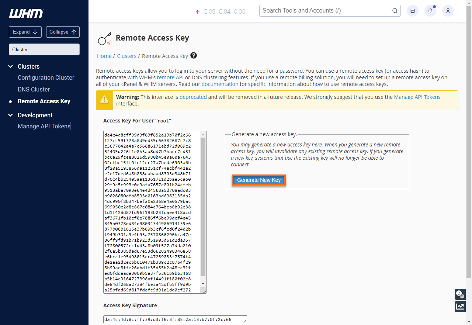Click the Cluster filter input box
Image resolution: width=472 pixels, height=325 pixels.
tap(44, 49)
